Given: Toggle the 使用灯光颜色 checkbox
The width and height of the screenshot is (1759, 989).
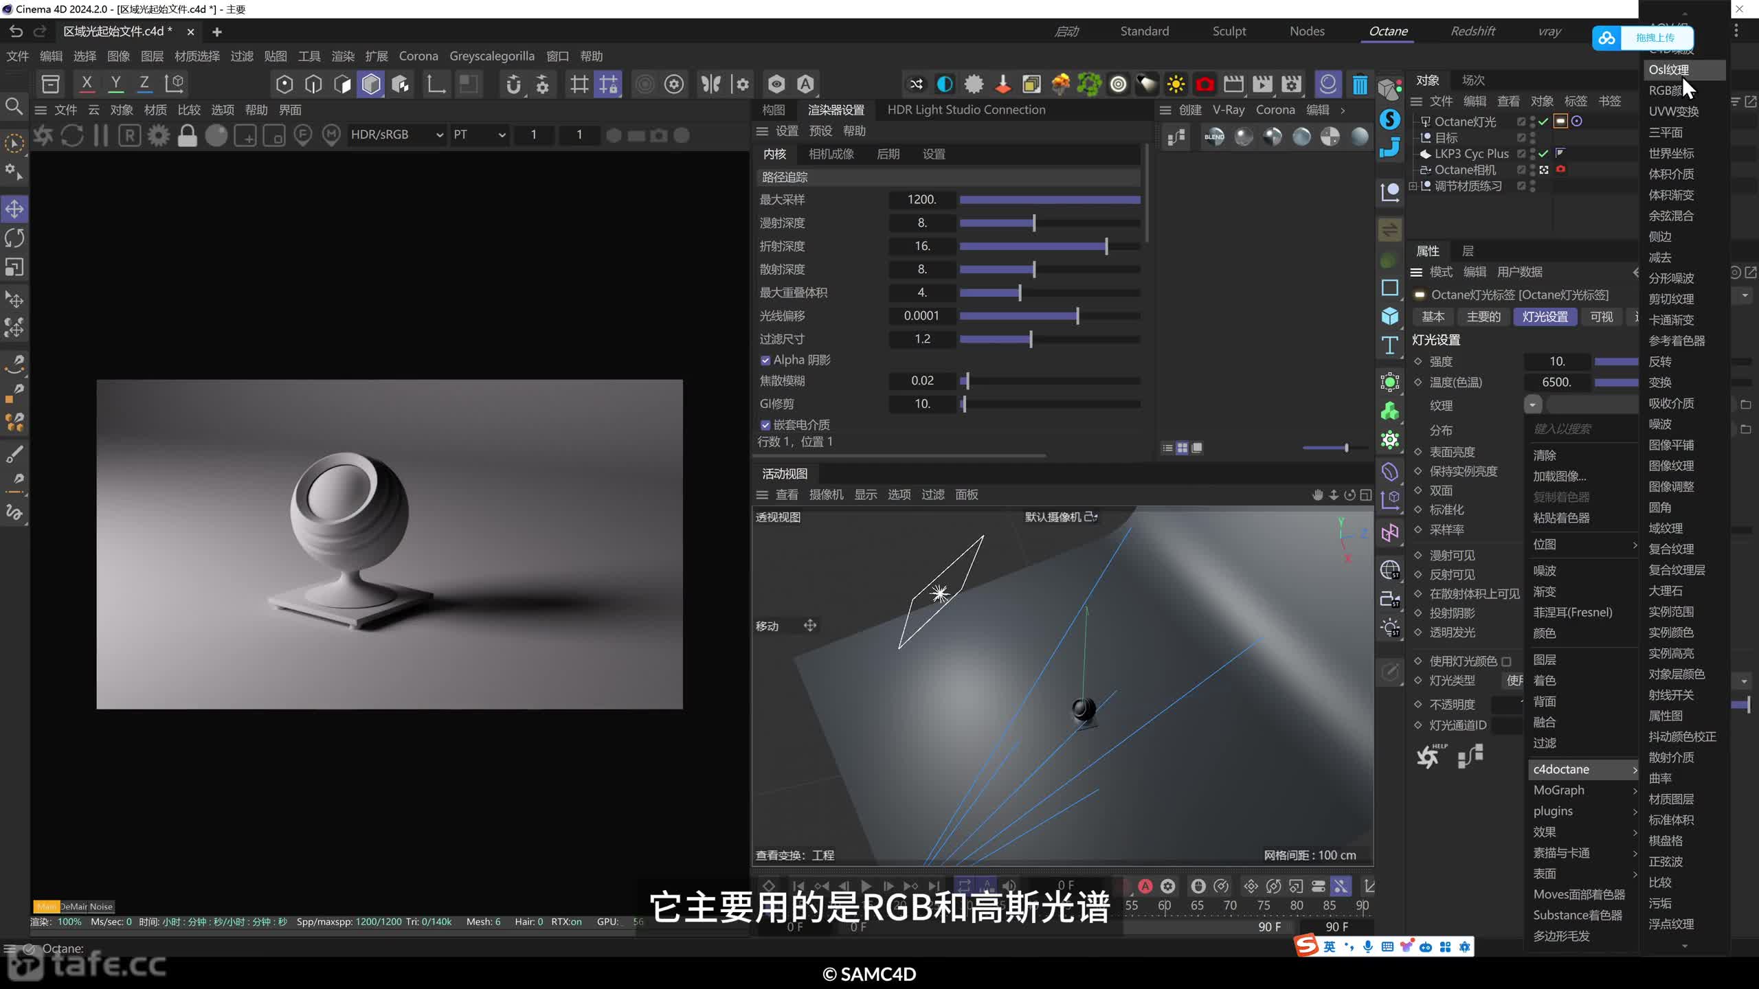Looking at the screenshot, I should point(1506,661).
